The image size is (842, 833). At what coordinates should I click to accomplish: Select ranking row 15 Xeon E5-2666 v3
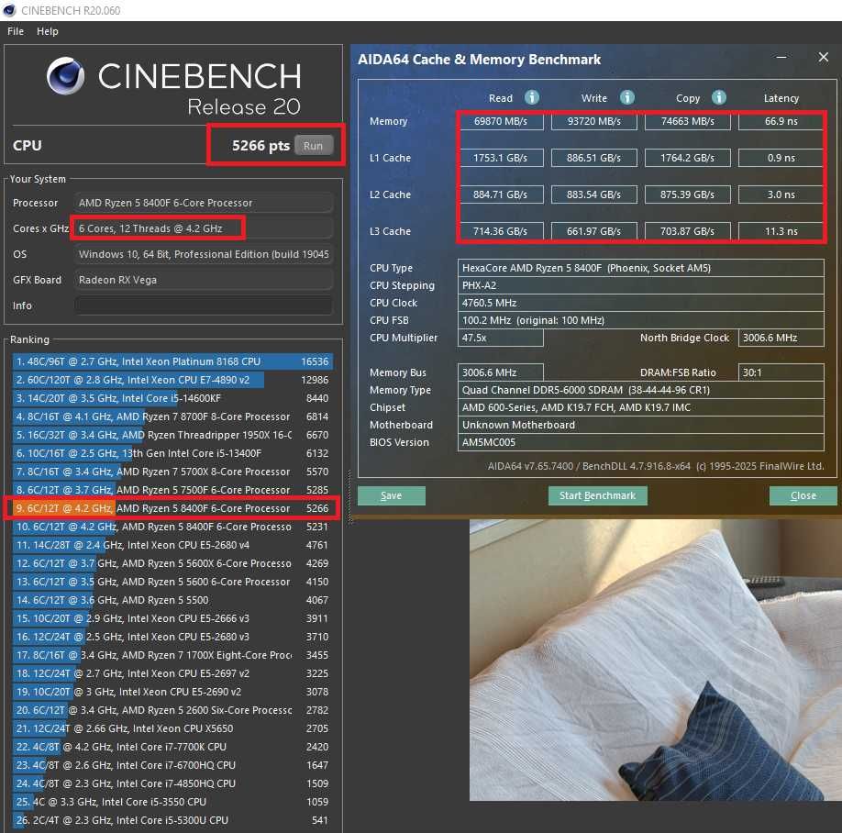pyautogui.click(x=172, y=618)
